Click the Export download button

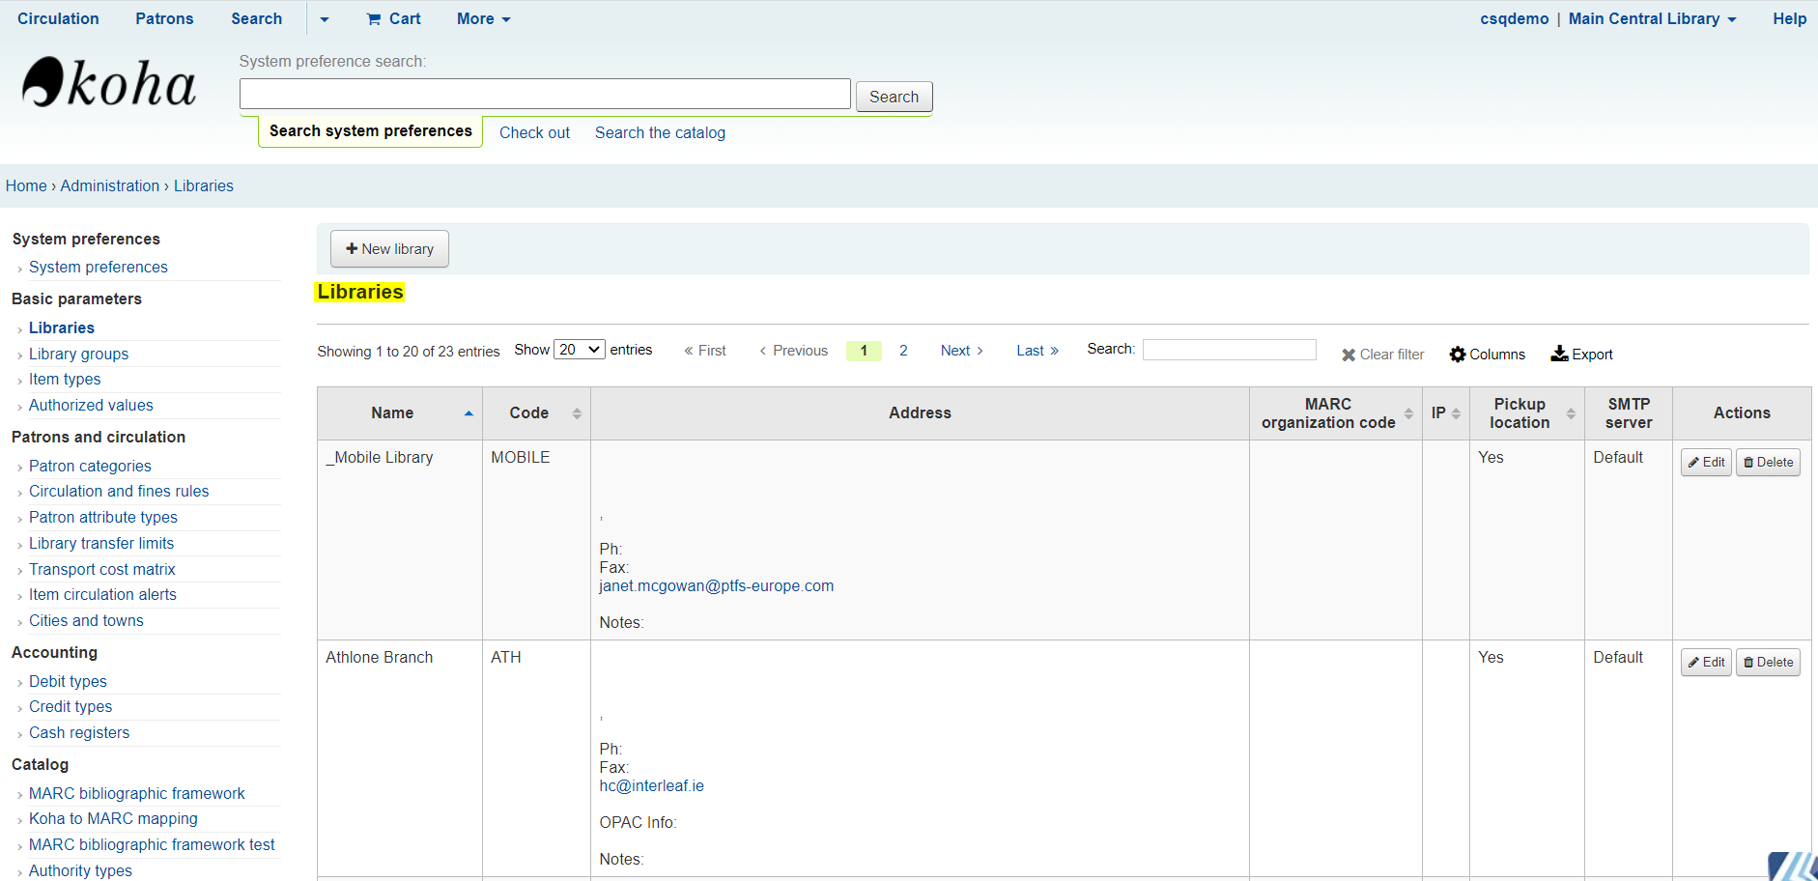[x=1581, y=355]
